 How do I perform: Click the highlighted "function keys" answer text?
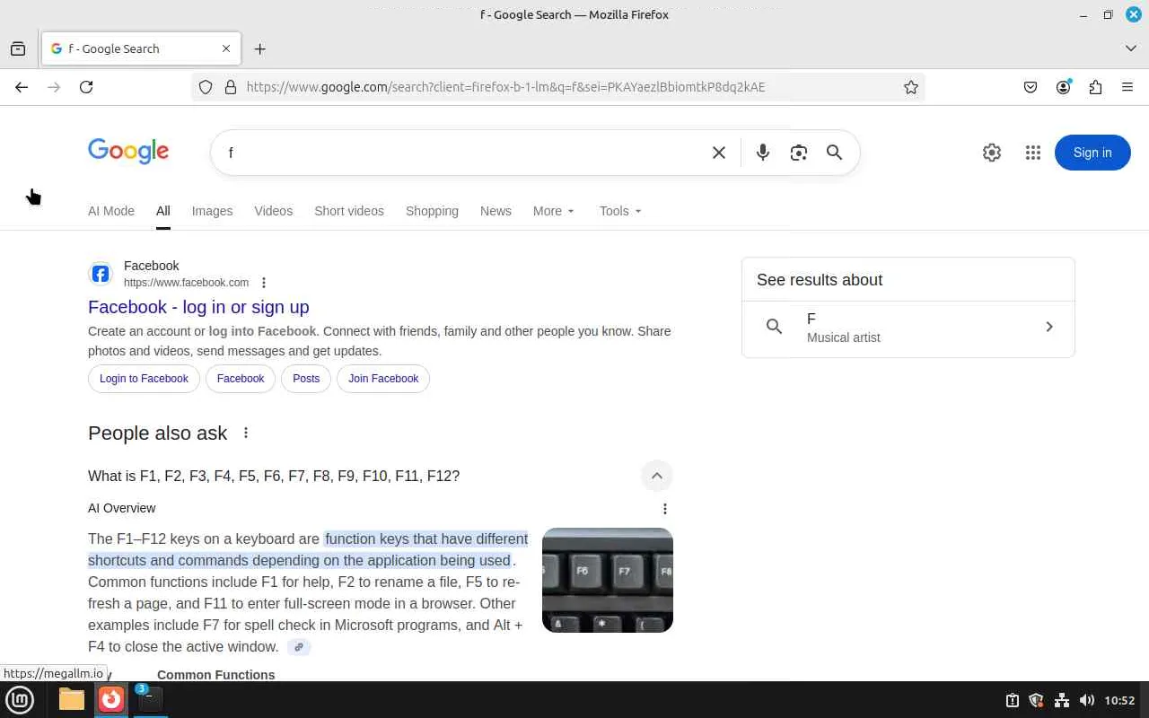coord(308,549)
